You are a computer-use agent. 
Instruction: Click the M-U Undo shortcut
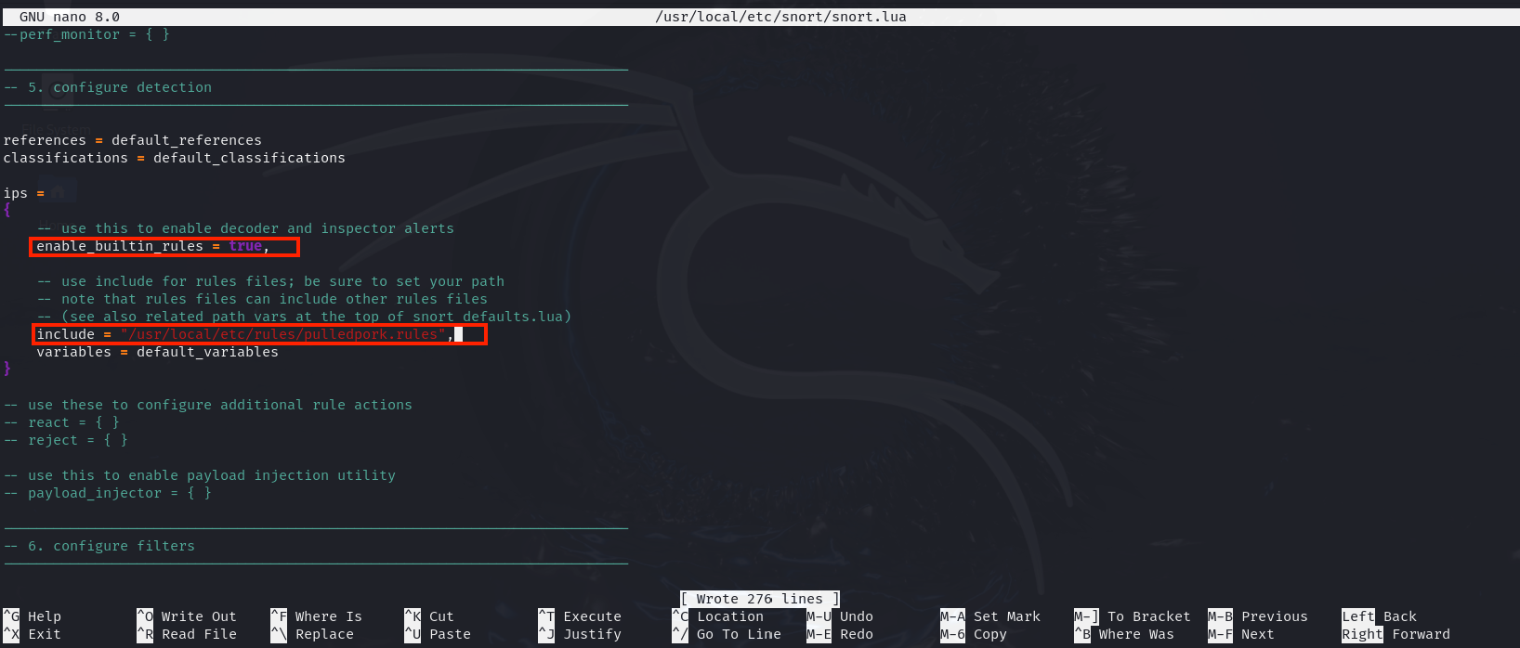[x=840, y=616]
